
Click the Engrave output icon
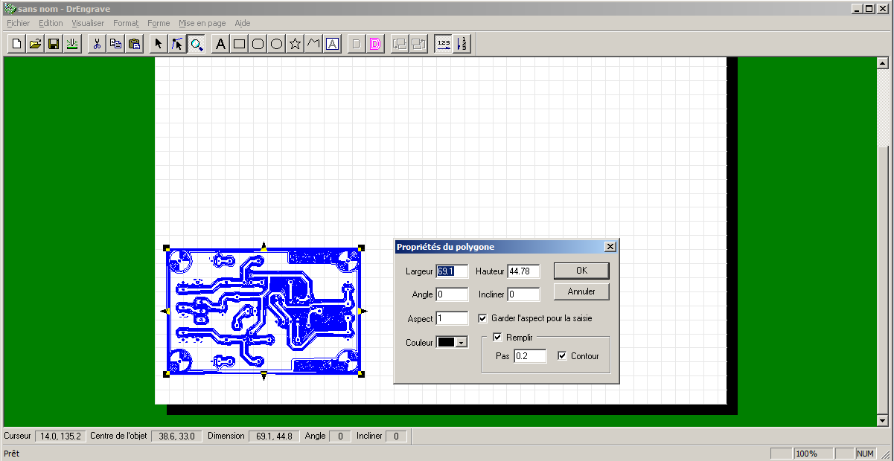coord(71,44)
